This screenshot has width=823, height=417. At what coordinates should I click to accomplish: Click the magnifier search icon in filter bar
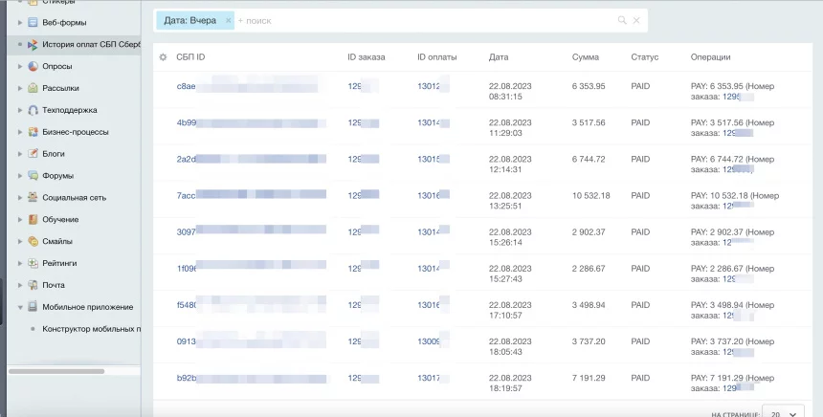[x=622, y=20]
